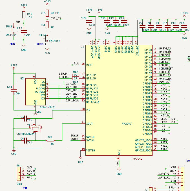Image resolution: width=190 pixels, height=191 pixels.
Task: Click the PWM_OUT net label
Action: pyautogui.click(x=165, y=82)
